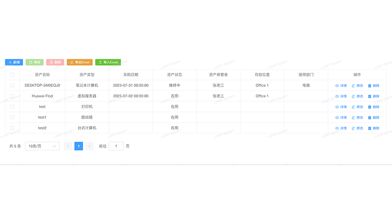Click the 电器 department cell

pyautogui.click(x=306, y=85)
